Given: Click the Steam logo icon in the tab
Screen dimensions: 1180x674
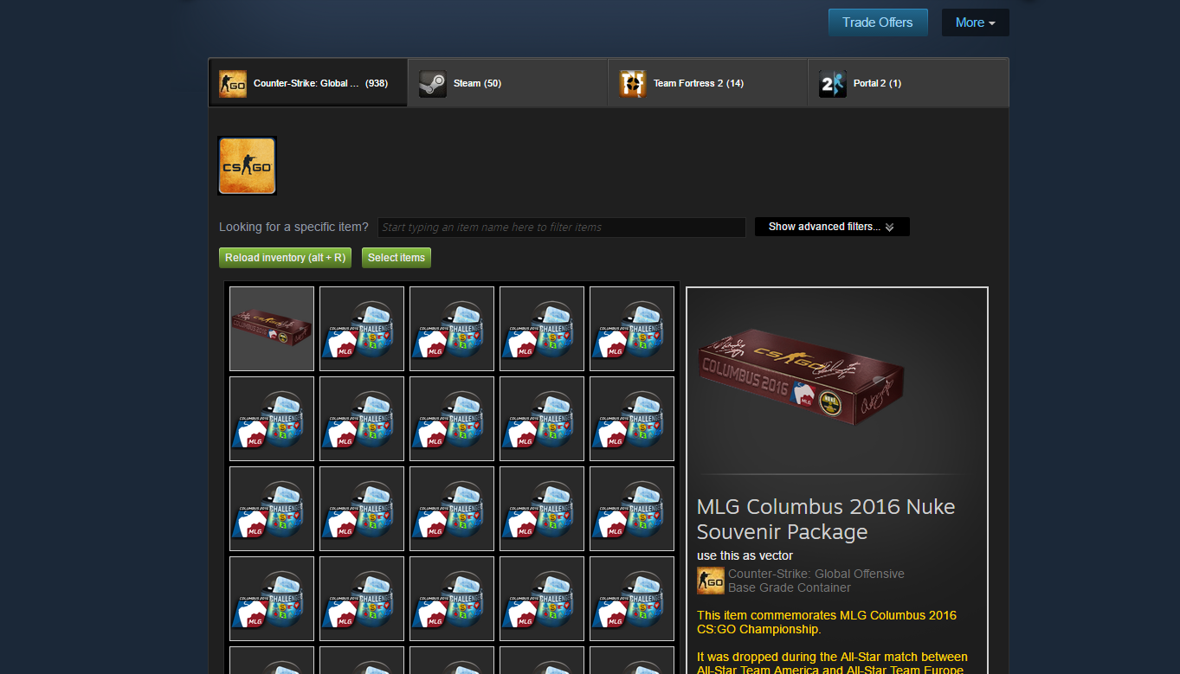Looking at the screenshot, I should coord(433,84).
